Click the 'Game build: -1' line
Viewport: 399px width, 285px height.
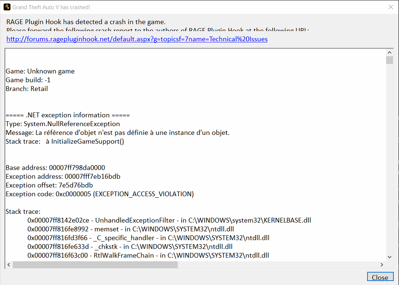28,80
